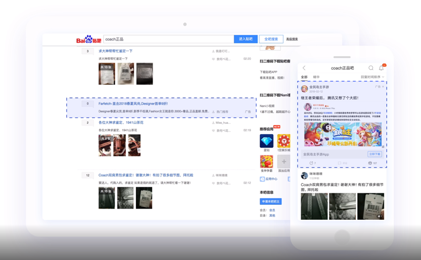The width and height of the screenshot is (421, 260).
Task: Tap the like icon showing 107
Action: 370,163
